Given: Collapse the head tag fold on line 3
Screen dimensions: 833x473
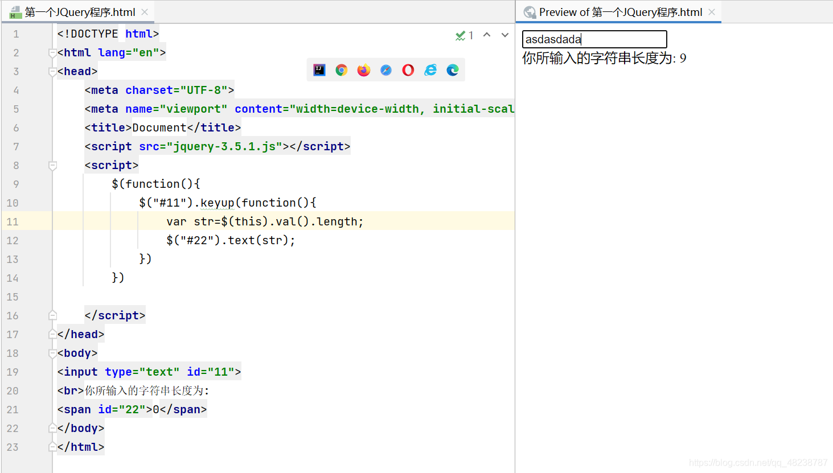Looking at the screenshot, I should click(x=52, y=72).
